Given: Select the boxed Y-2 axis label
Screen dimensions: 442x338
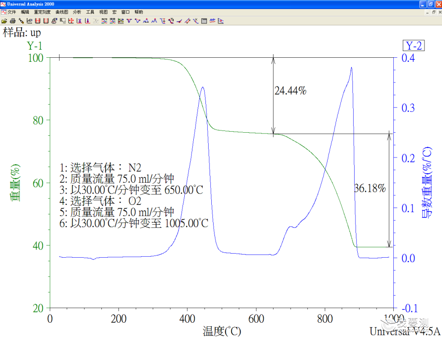Looking at the screenshot, I should [414, 46].
